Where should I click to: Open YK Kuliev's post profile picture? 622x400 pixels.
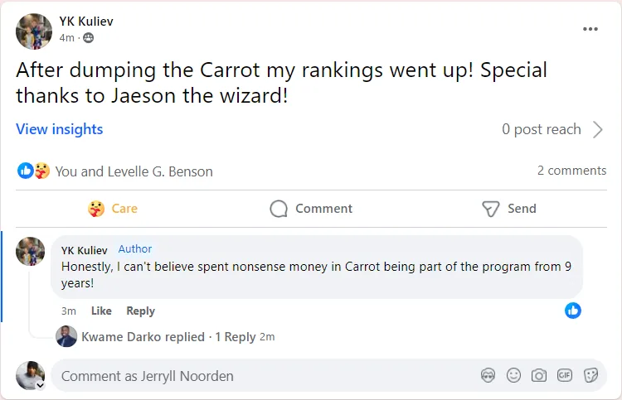34,31
